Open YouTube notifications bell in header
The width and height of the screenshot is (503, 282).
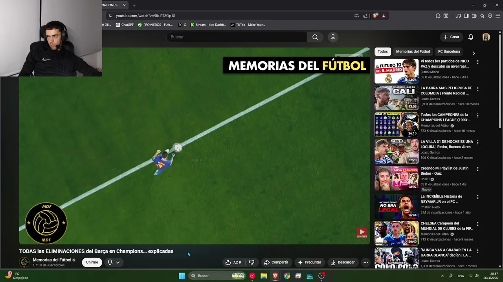pos(470,37)
